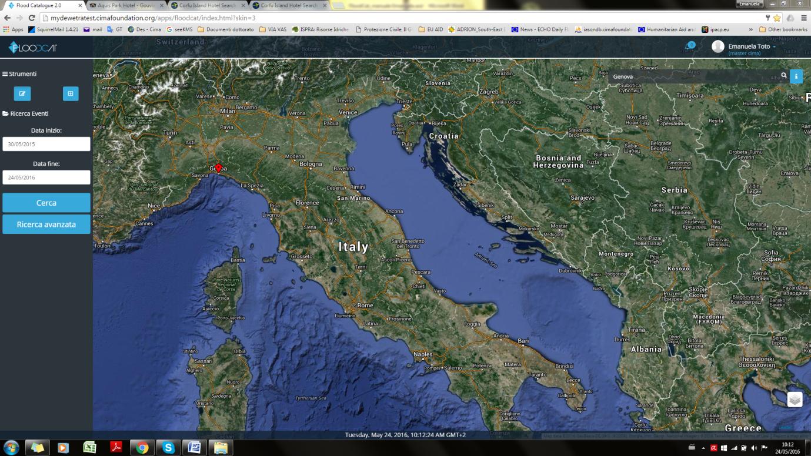Click the FloodCat logo
Screen dimensions: 811x456
[x=33, y=48]
